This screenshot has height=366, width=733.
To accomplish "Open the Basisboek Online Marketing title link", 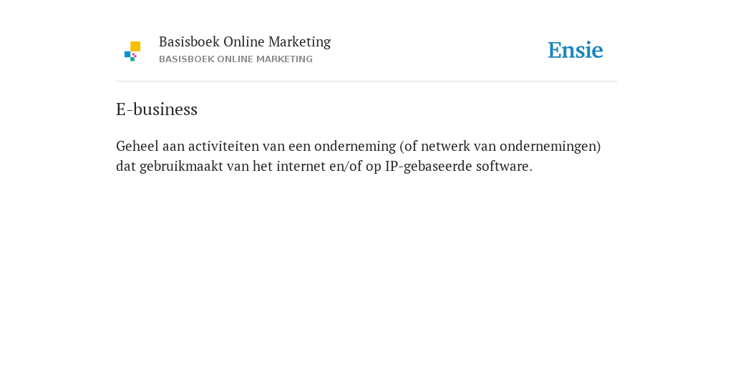I will pos(245,42).
